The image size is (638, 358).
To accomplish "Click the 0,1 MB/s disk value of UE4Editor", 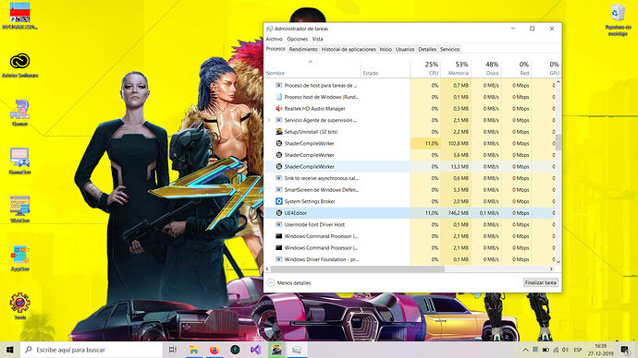I will tap(489, 213).
